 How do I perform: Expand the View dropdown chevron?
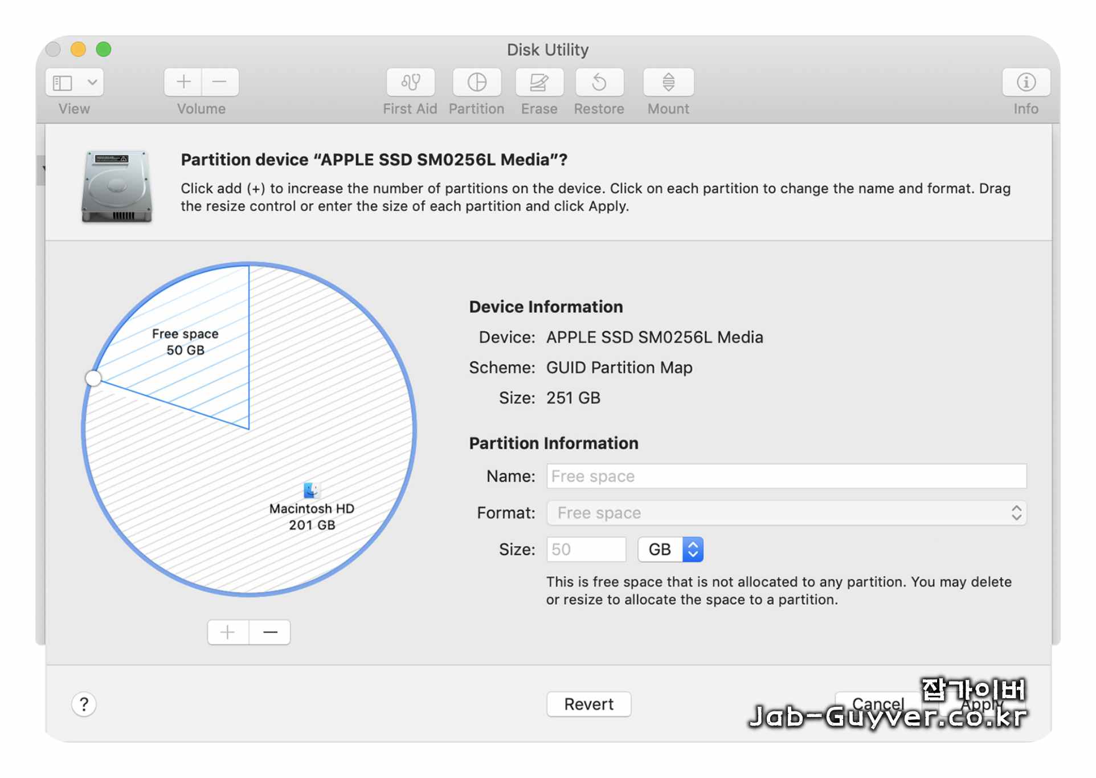click(92, 82)
